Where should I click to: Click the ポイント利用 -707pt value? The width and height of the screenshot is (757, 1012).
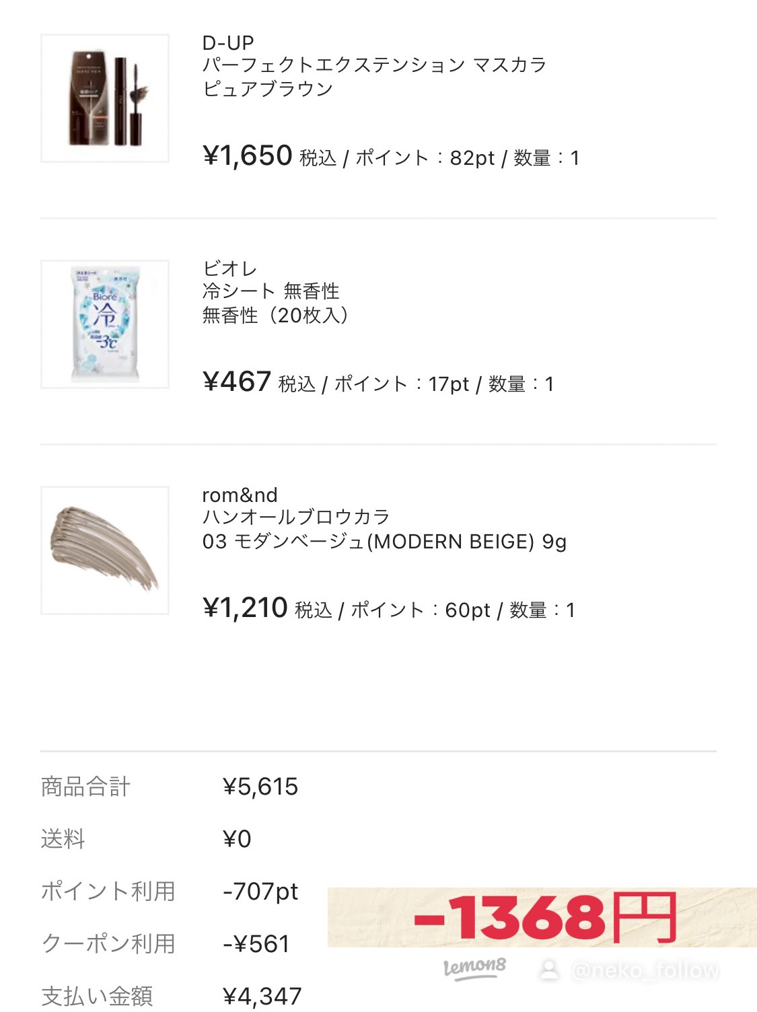260,892
